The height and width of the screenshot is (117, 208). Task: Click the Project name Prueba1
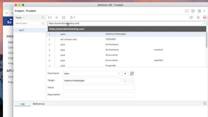click(x=31, y=11)
